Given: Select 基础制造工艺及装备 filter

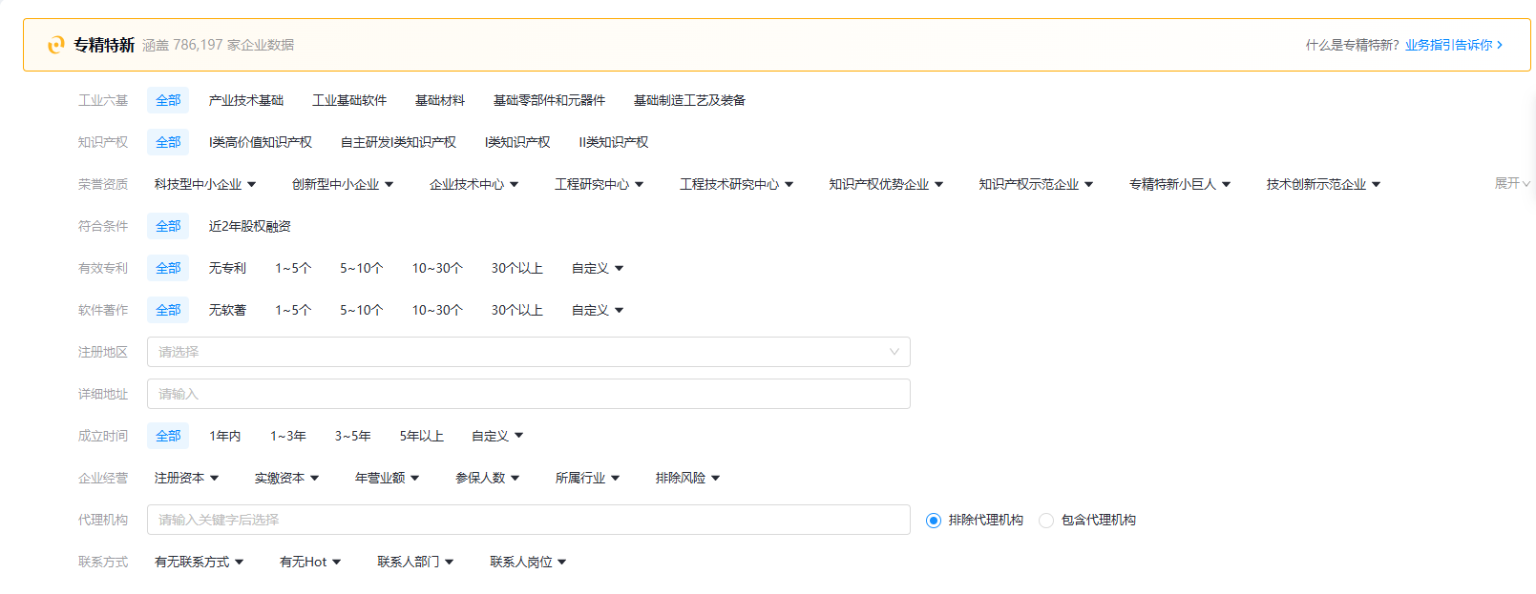Looking at the screenshot, I should click(x=689, y=100).
